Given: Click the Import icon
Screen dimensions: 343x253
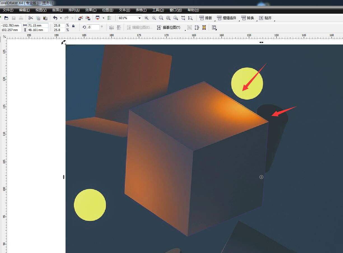Looking at the screenshot, I should pyautogui.click(x=81, y=18).
